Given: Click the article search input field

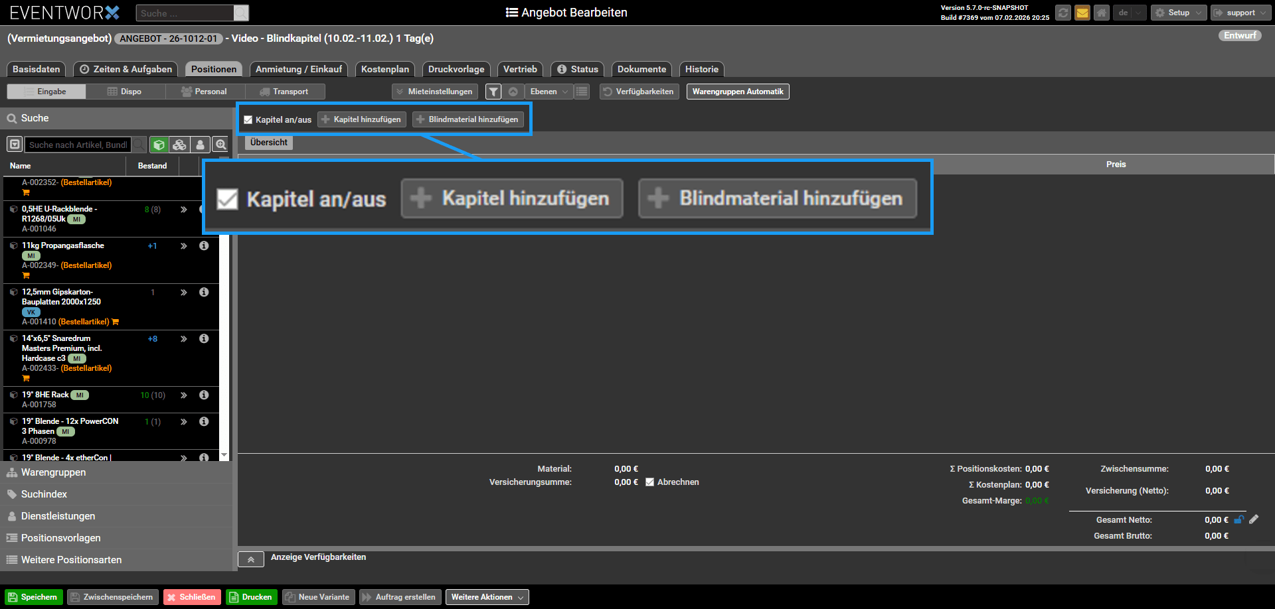Looking at the screenshot, I should click(78, 145).
